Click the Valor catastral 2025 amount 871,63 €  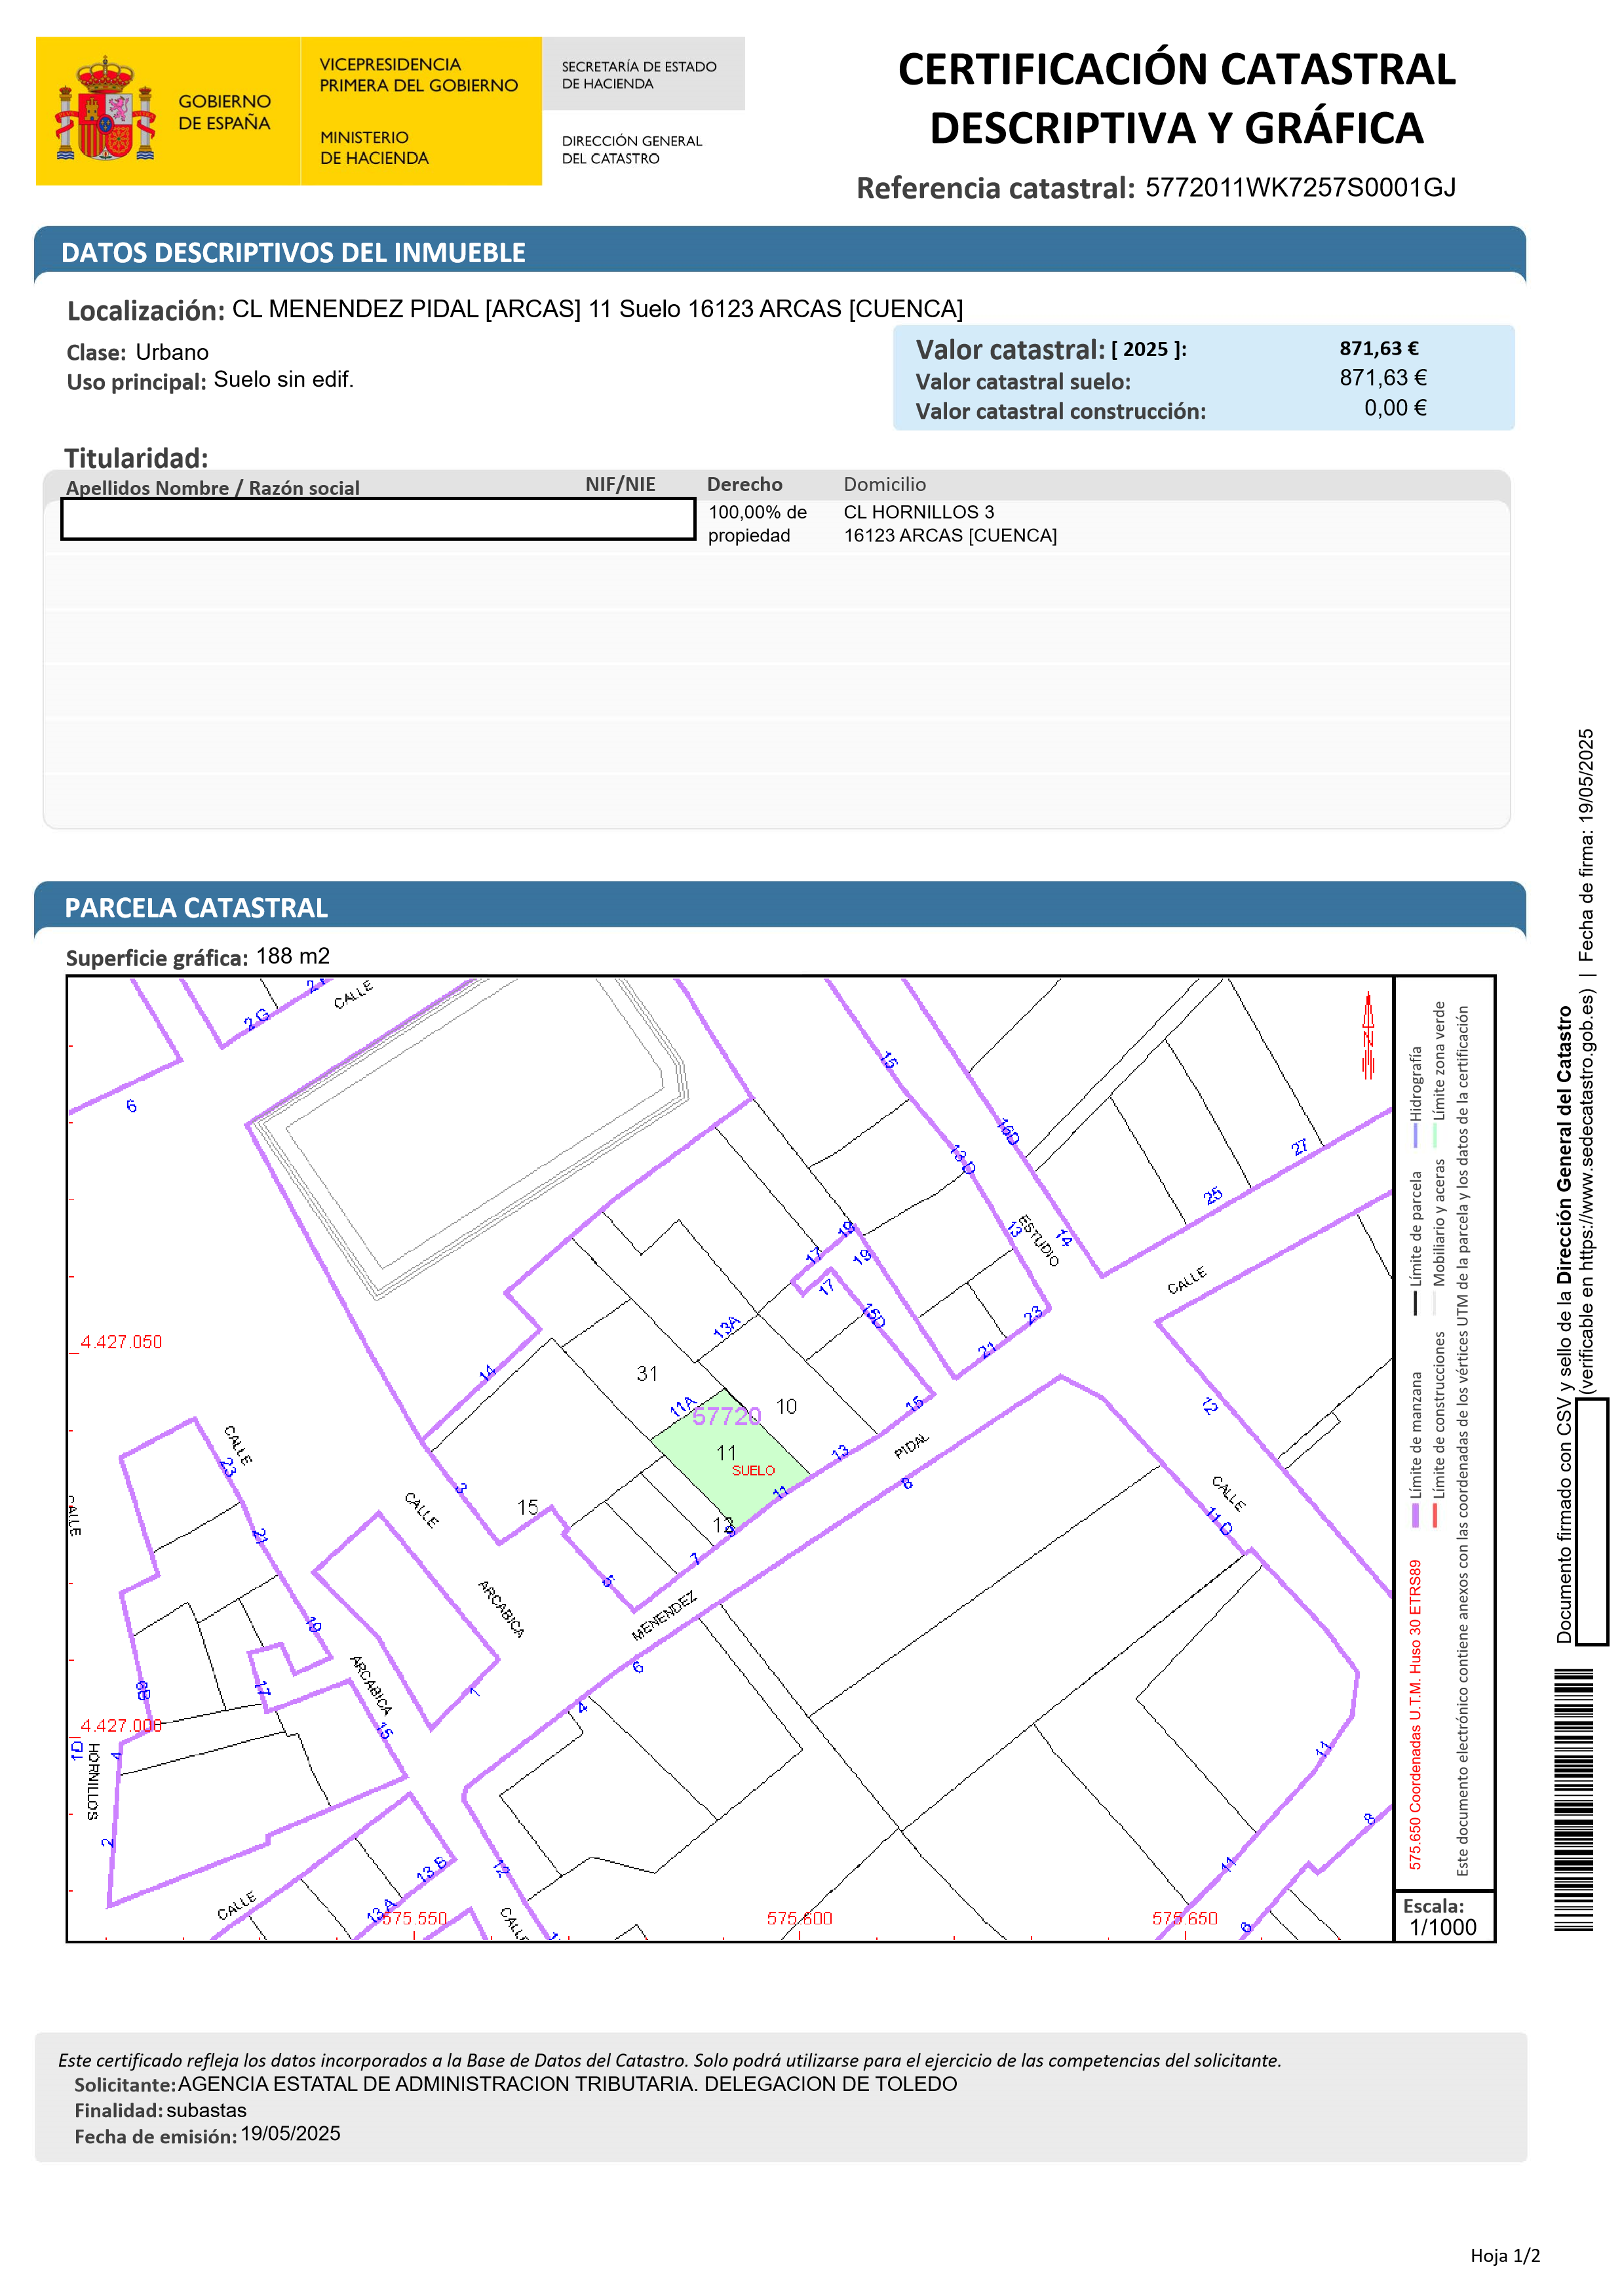[x=1379, y=348]
